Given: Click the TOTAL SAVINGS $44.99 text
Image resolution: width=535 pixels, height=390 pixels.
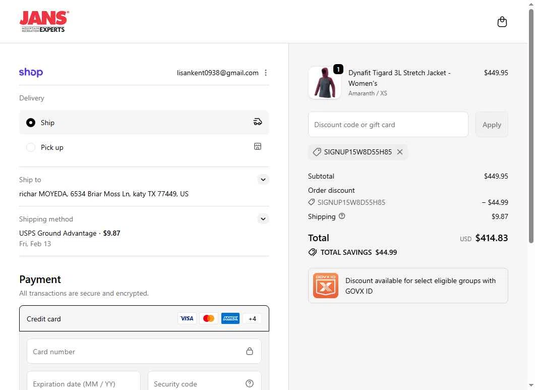Looking at the screenshot, I should tap(359, 252).
